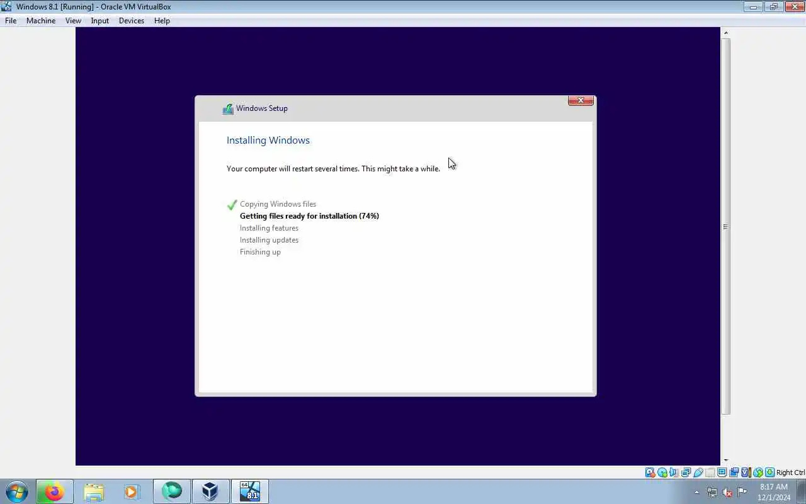Click the 'Right Ctrl' host key label
The width and height of the screenshot is (806, 504).
pyautogui.click(x=790, y=472)
